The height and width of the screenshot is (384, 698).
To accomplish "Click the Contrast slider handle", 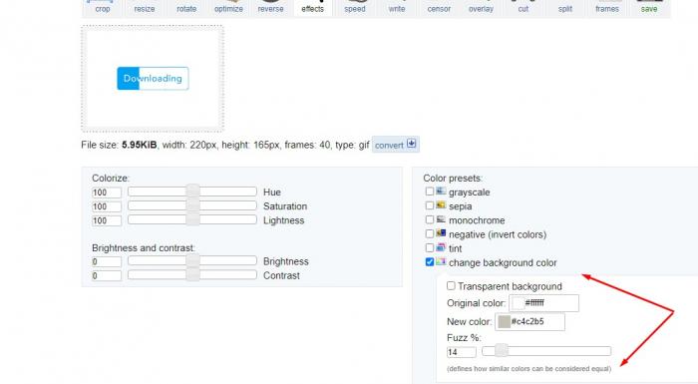I will [192, 275].
